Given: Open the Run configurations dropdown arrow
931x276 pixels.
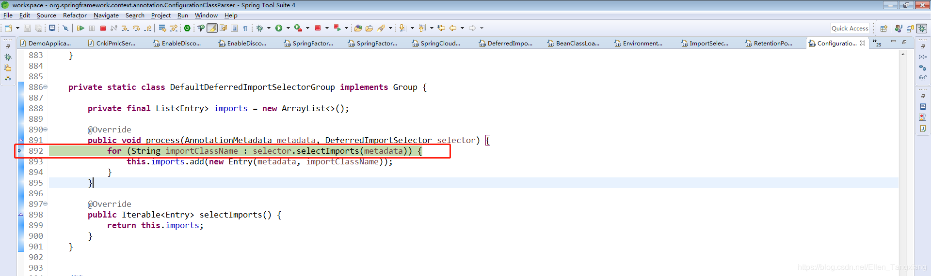Looking at the screenshot, I should pos(288,28).
